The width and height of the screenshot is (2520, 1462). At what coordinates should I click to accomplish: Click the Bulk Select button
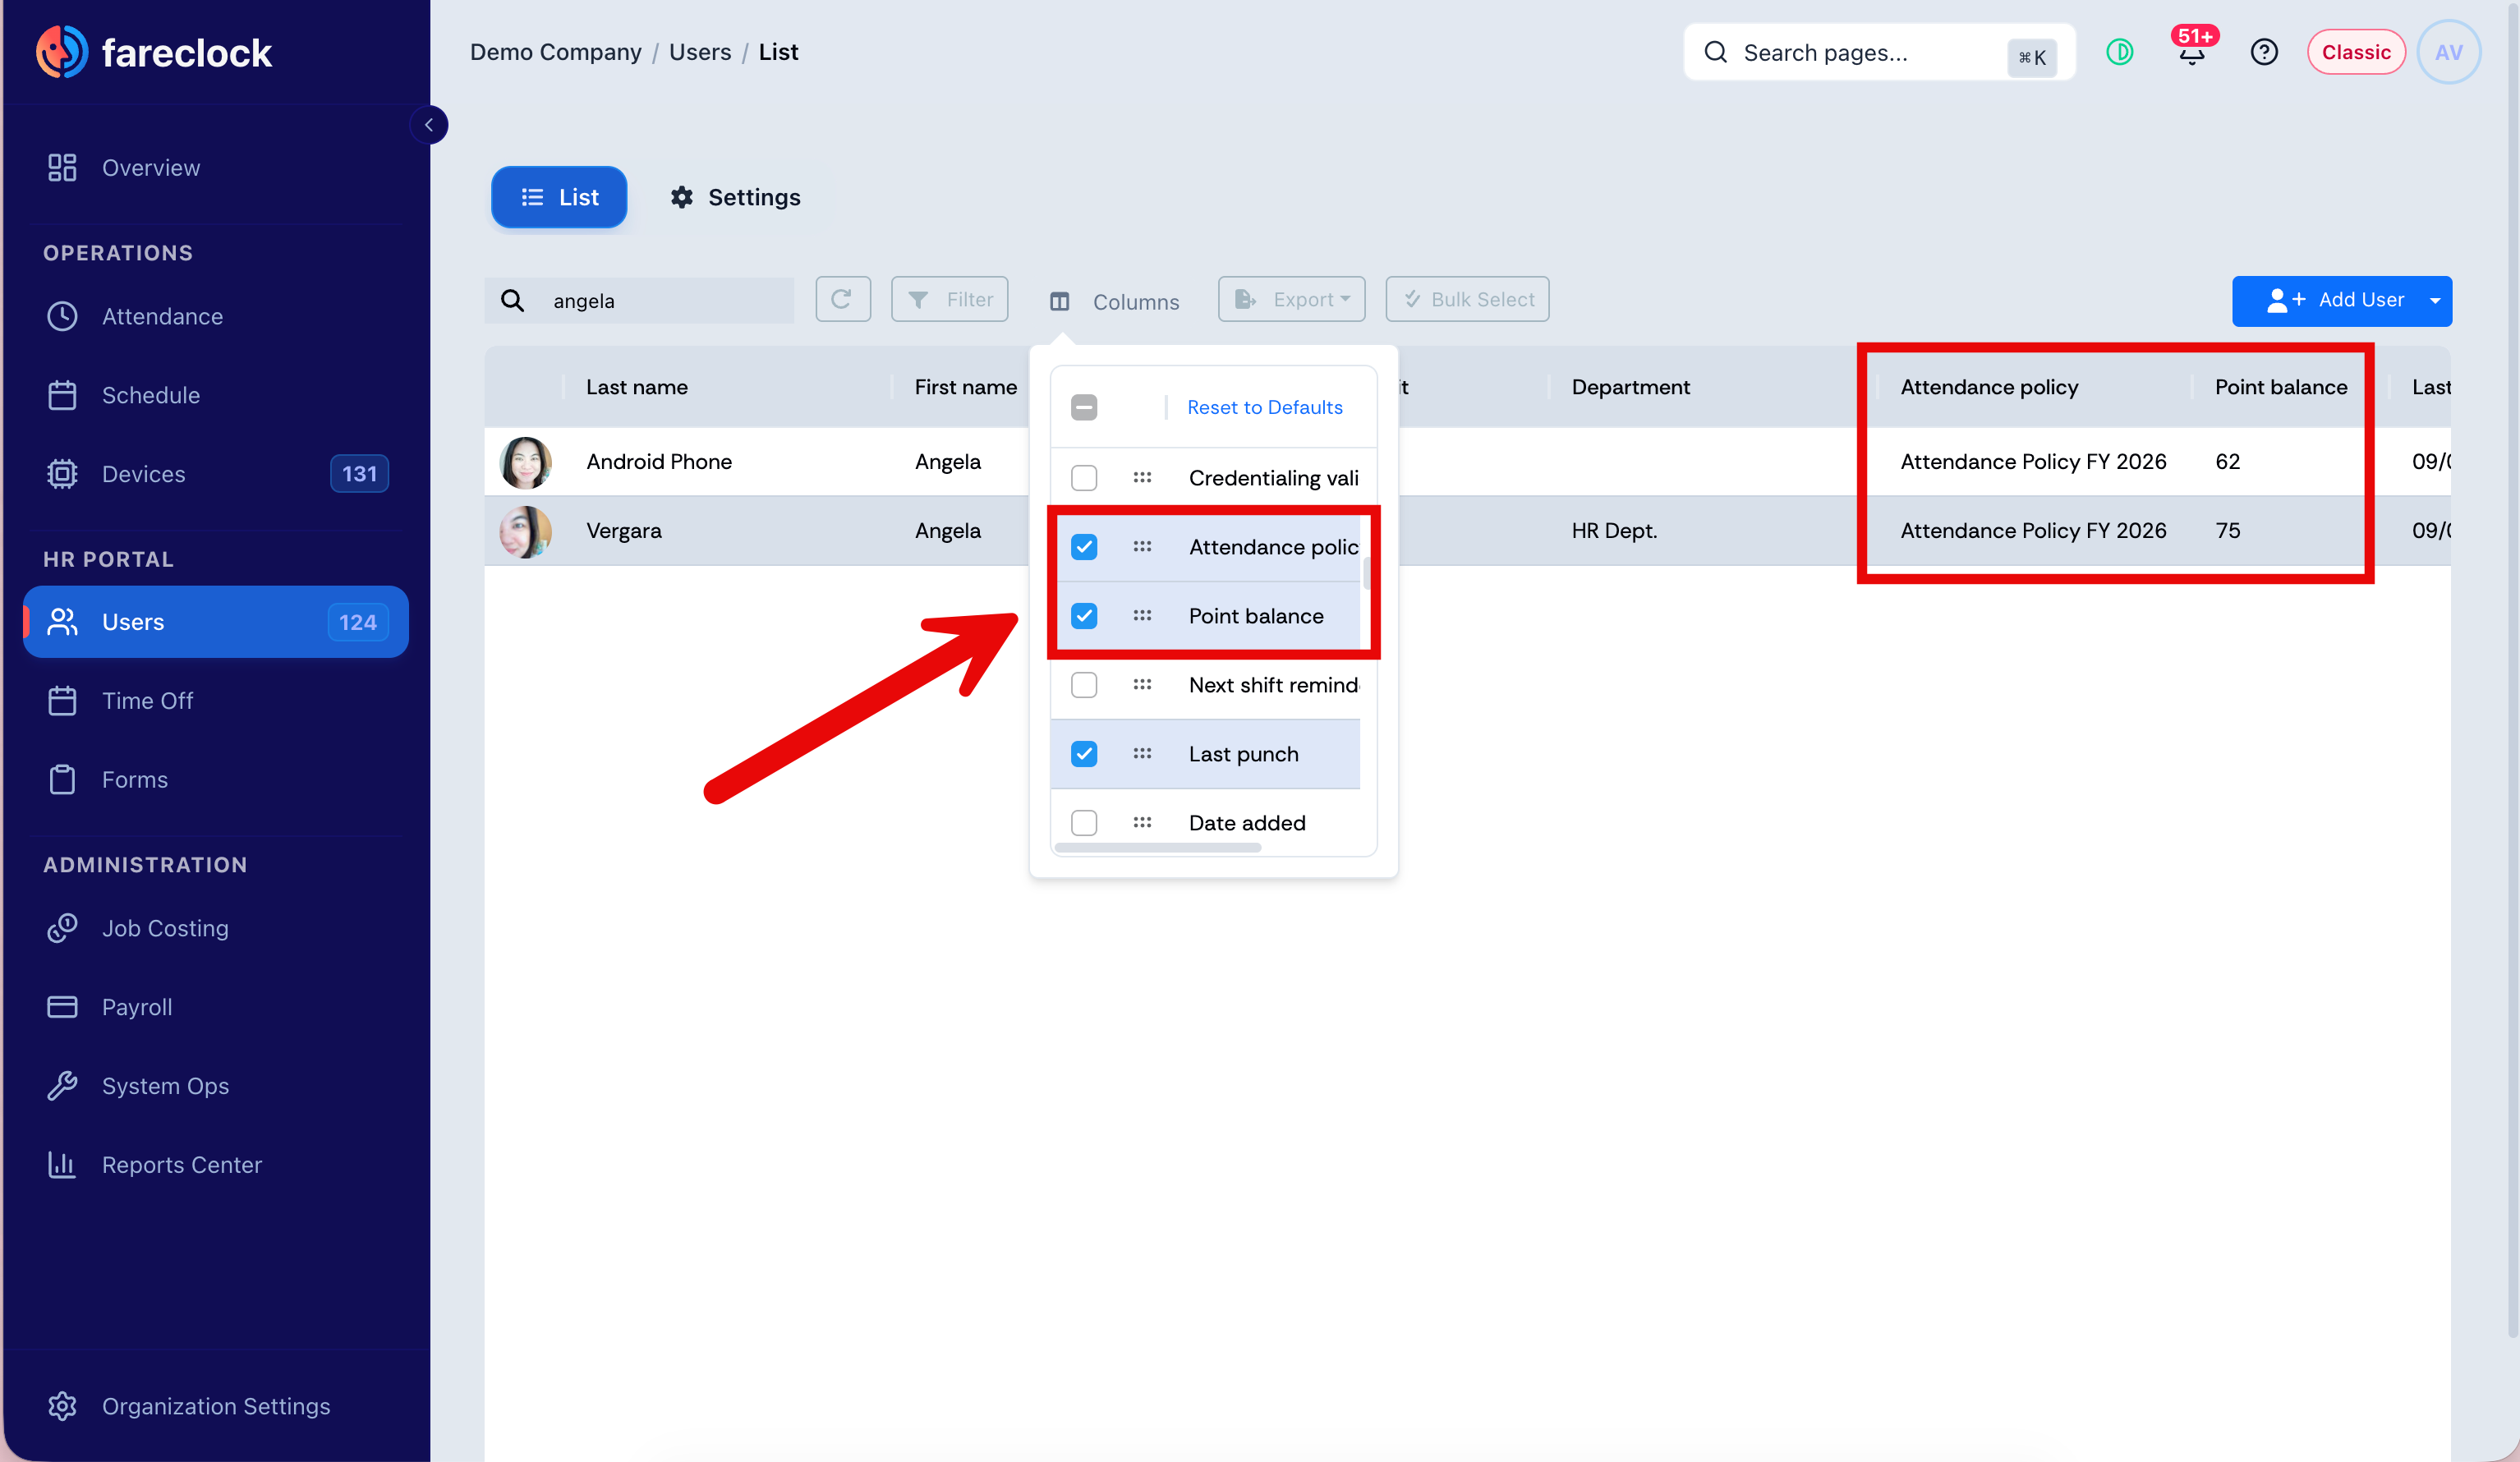(1467, 299)
